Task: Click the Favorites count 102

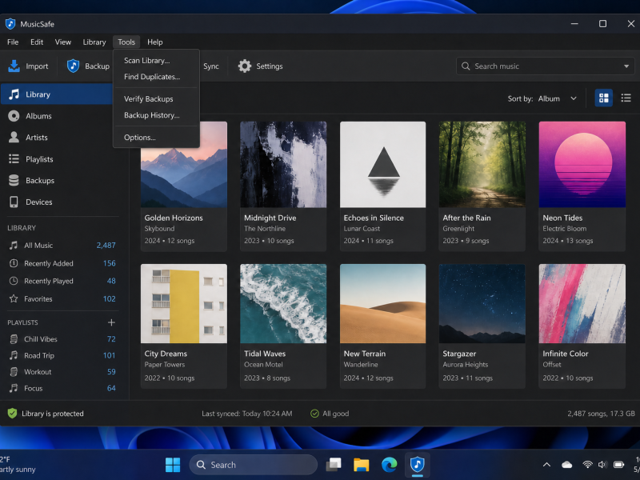Action: (109, 298)
